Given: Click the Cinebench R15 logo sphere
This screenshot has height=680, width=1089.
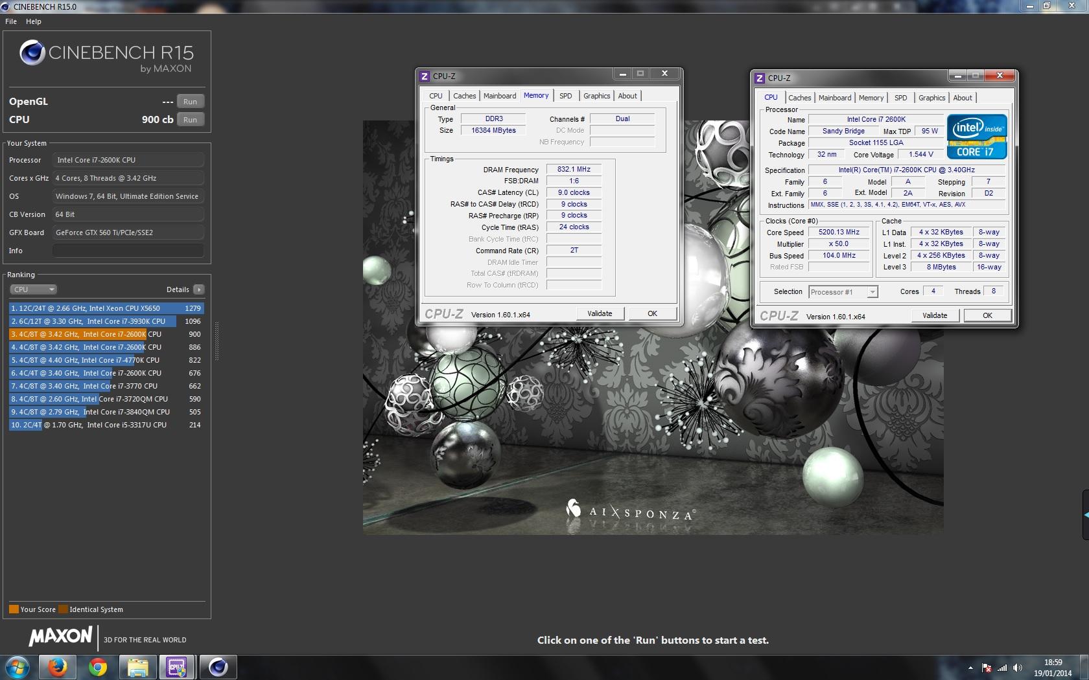Looking at the screenshot, I should pos(32,52).
